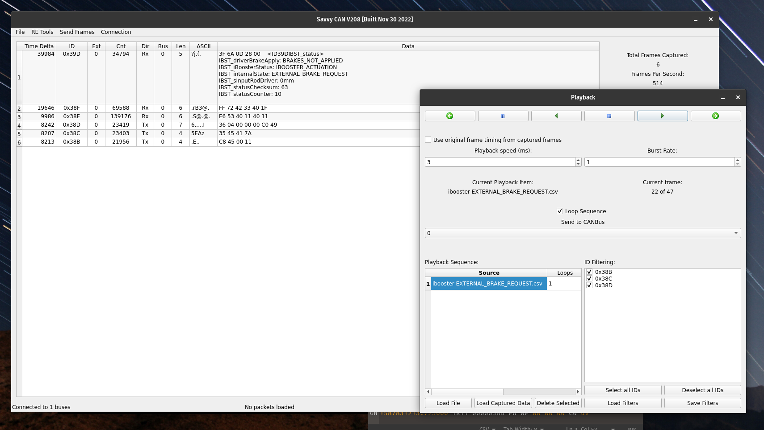The width and height of the screenshot is (764, 430).
Task: Disable the 0x38B ID filter
Action: point(589,272)
